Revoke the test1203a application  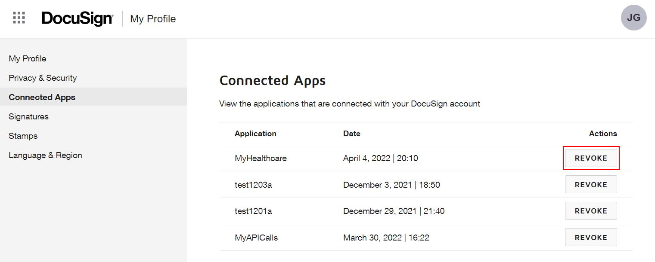point(591,185)
